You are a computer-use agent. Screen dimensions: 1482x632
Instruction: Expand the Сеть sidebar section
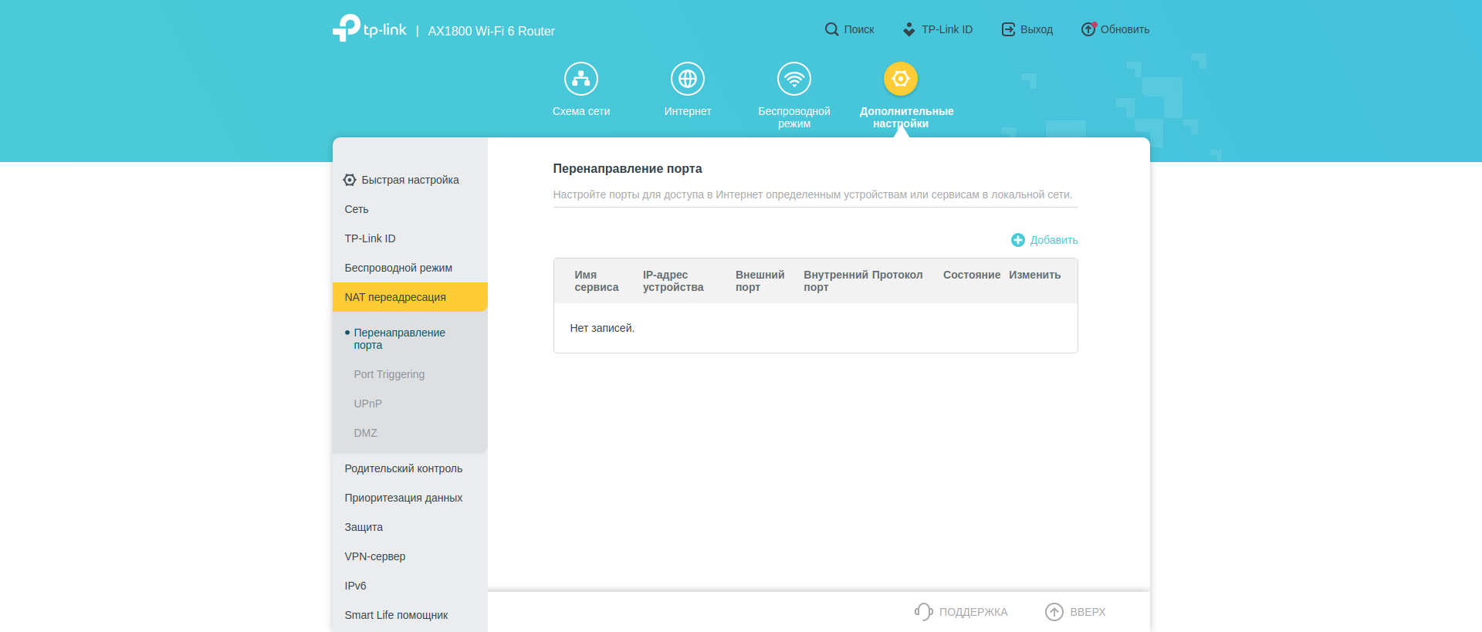point(357,209)
